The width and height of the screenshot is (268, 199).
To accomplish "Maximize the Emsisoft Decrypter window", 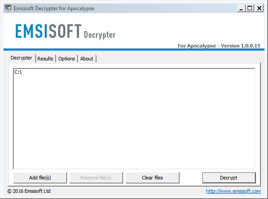I will pos(250,8).
